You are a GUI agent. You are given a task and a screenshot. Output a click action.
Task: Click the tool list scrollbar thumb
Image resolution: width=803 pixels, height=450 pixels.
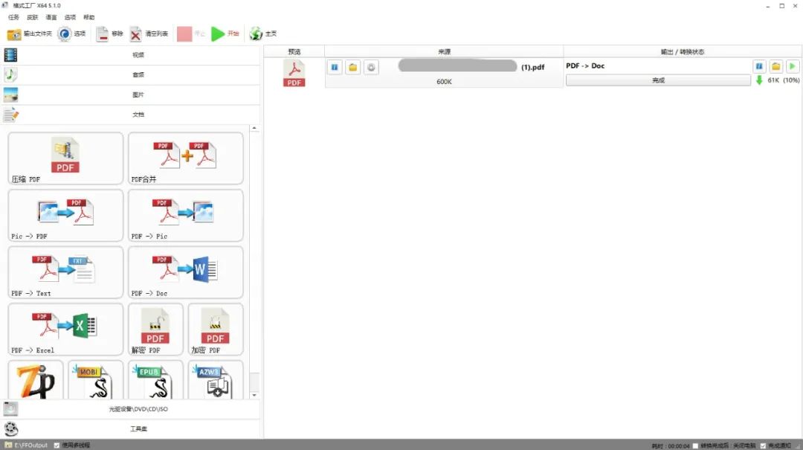pyautogui.click(x=254, y=382)
